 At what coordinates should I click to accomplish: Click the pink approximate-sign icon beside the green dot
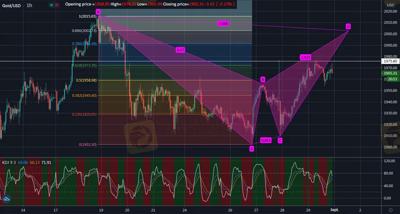(56, 5)
